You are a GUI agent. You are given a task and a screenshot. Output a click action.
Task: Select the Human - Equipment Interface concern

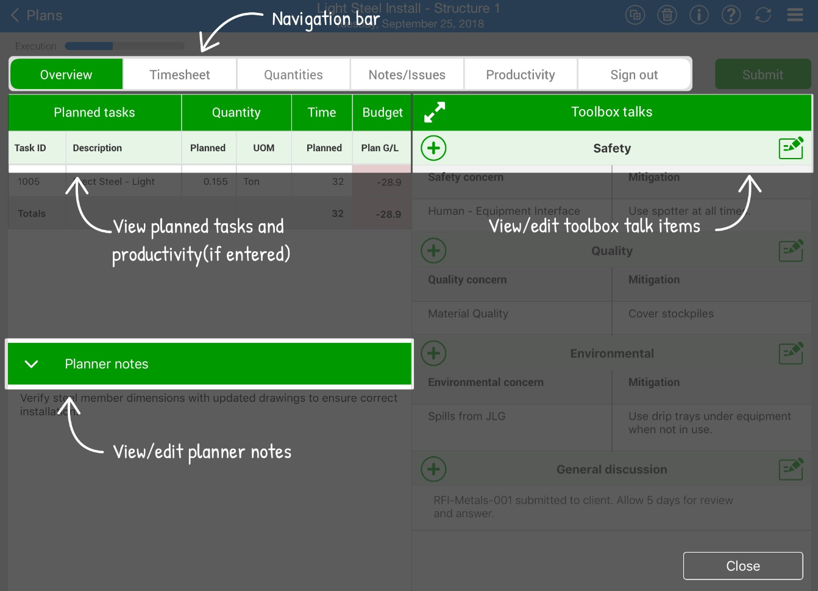pos(504,211)
